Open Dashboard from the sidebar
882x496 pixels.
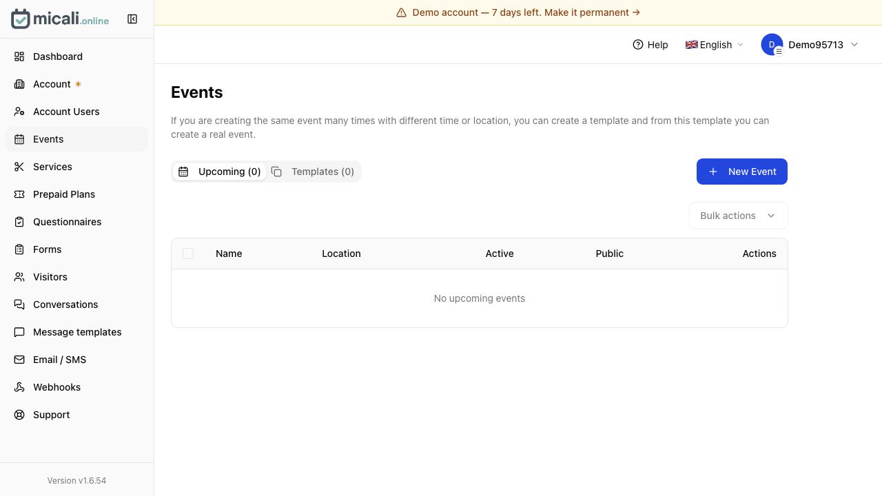(x=76, y=56)
